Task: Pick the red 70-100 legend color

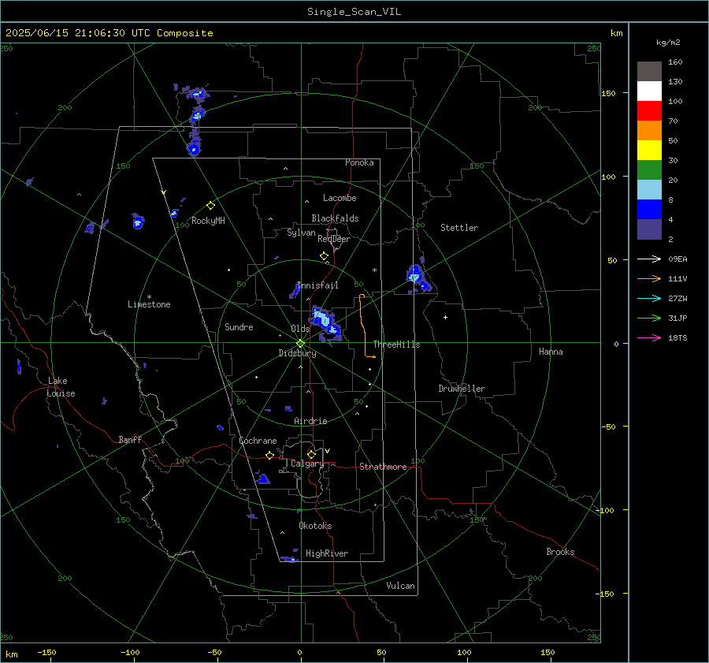Action: (x=649, y=111)
